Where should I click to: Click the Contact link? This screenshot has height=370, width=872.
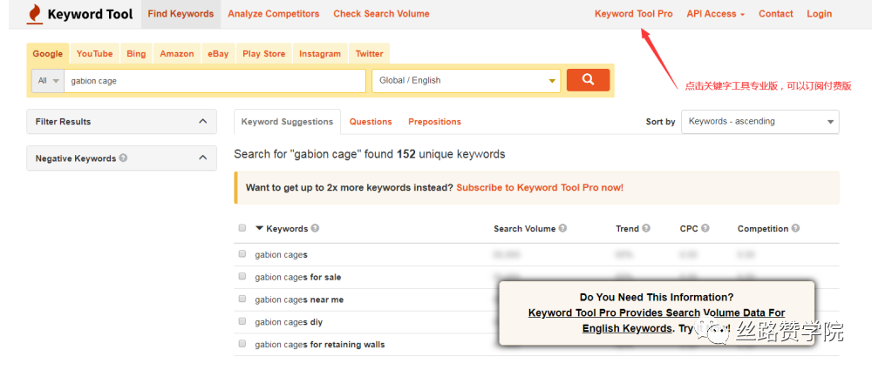(x=776, y=14)
